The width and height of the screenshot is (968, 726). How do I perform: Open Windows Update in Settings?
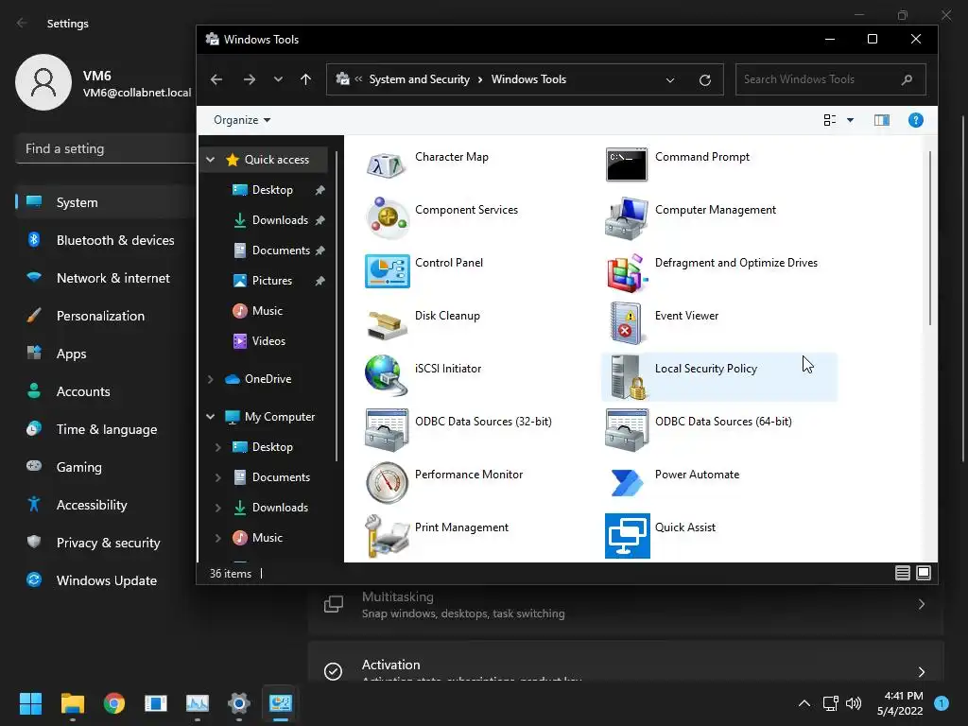(106, 580)
